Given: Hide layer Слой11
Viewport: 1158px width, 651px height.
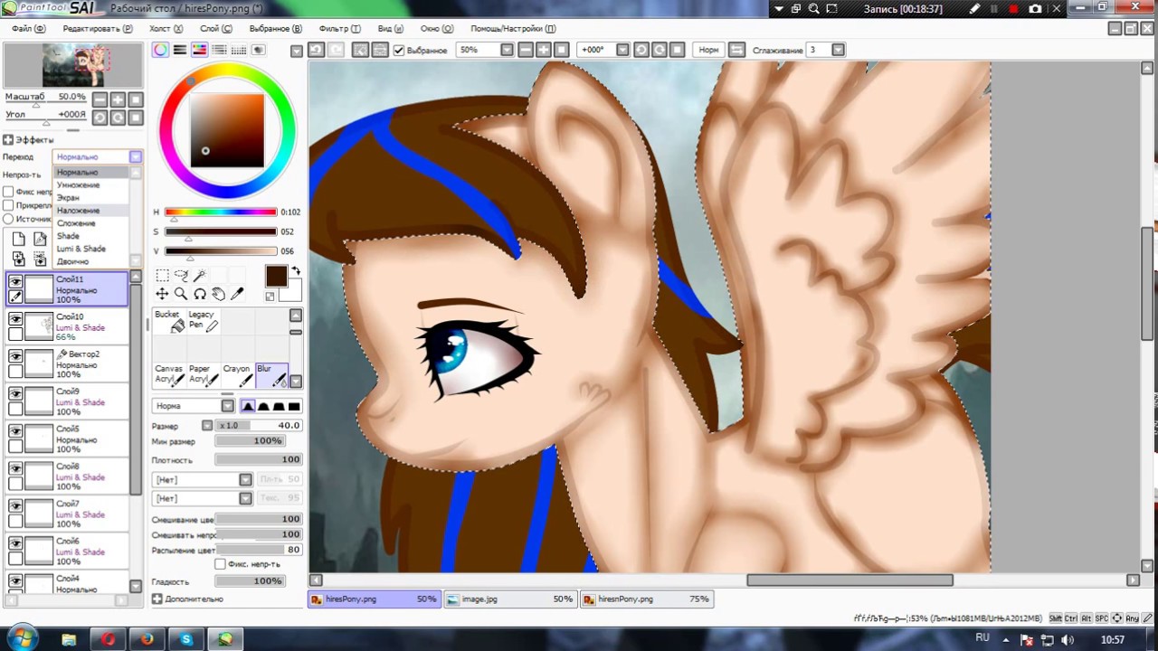Looking at the screenshot, I should (x=15, y=282).
